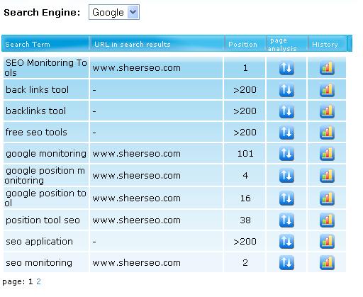Open page analysis for google position tool
This screenshot has height=297, width=363.
286,198
